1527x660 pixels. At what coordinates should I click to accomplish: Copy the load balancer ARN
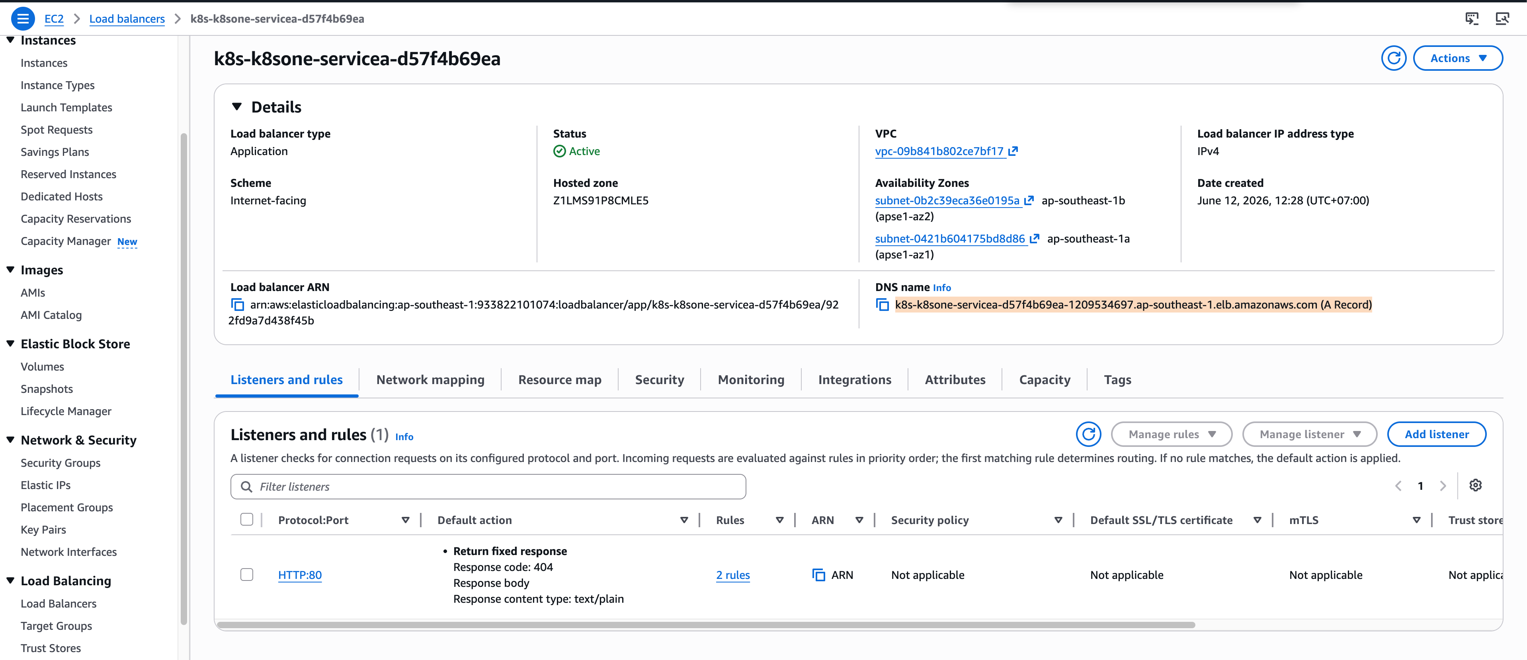coord(237,305)
